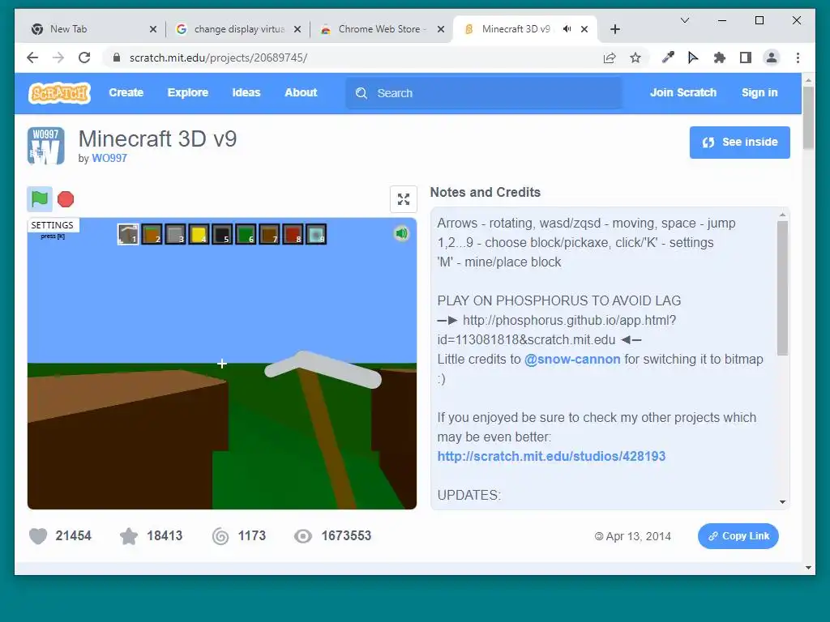Select dirt block in hotbar slot 2

tap(152, 234)
